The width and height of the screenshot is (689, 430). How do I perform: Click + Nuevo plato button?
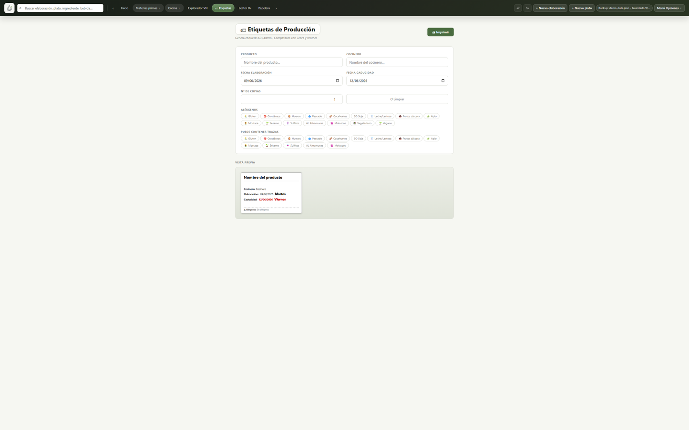[x=582, y=8]
